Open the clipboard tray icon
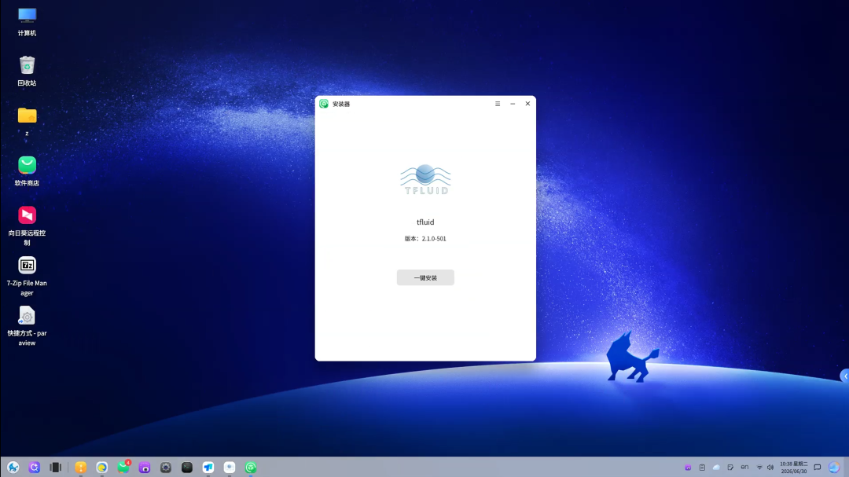The height and width of the screenshot is (477, 849). pyautogui.click(x=702, y=468)
